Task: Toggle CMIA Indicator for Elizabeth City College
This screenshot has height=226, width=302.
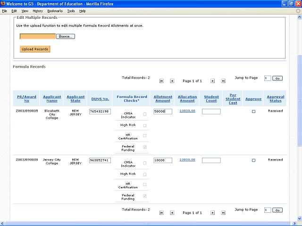Action: 144,114
